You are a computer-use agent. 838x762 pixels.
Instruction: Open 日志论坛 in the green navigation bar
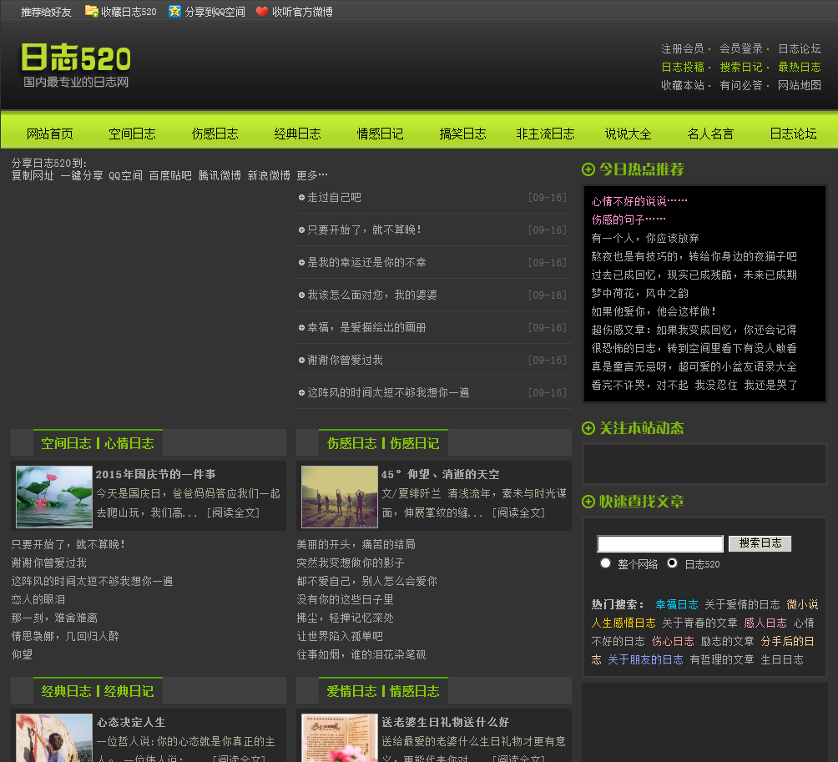[x=793, y=134]
